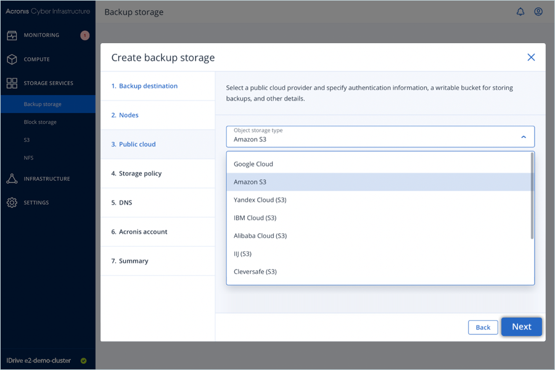555x370 pixels.
Task: Click the Settings gear icon
Action: 12,202
